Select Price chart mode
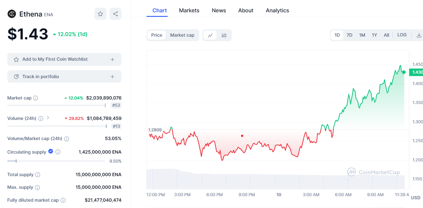This screenshot has height=208, width=423. (x=157, y=35)
